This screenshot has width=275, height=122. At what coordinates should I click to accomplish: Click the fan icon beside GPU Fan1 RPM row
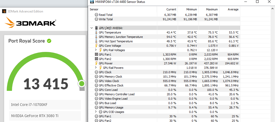pyautogui.click(x=96, y=55)
